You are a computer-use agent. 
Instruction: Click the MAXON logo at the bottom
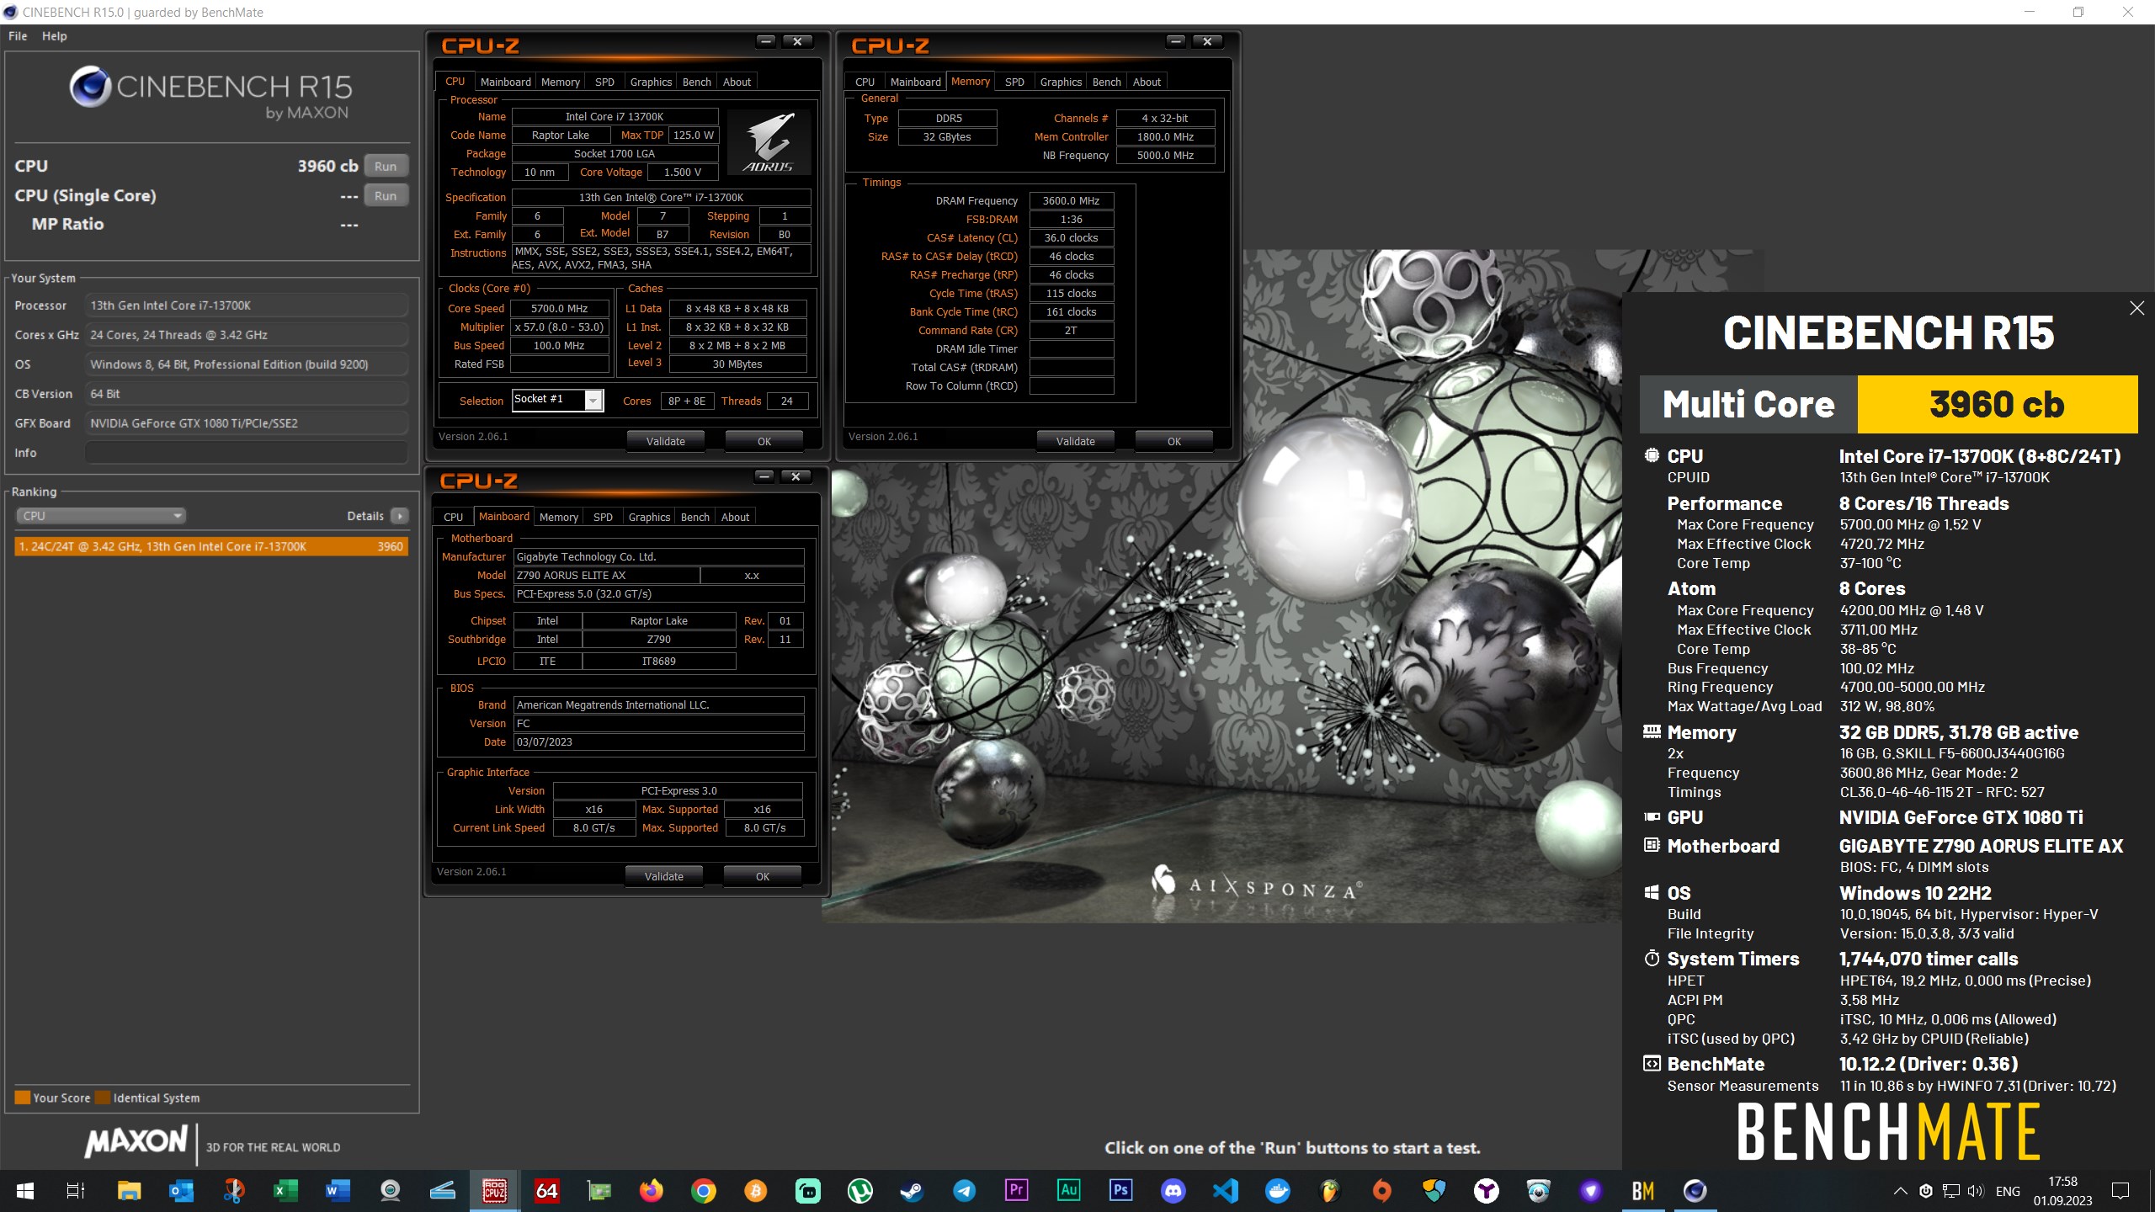[x=135, y=1142]
